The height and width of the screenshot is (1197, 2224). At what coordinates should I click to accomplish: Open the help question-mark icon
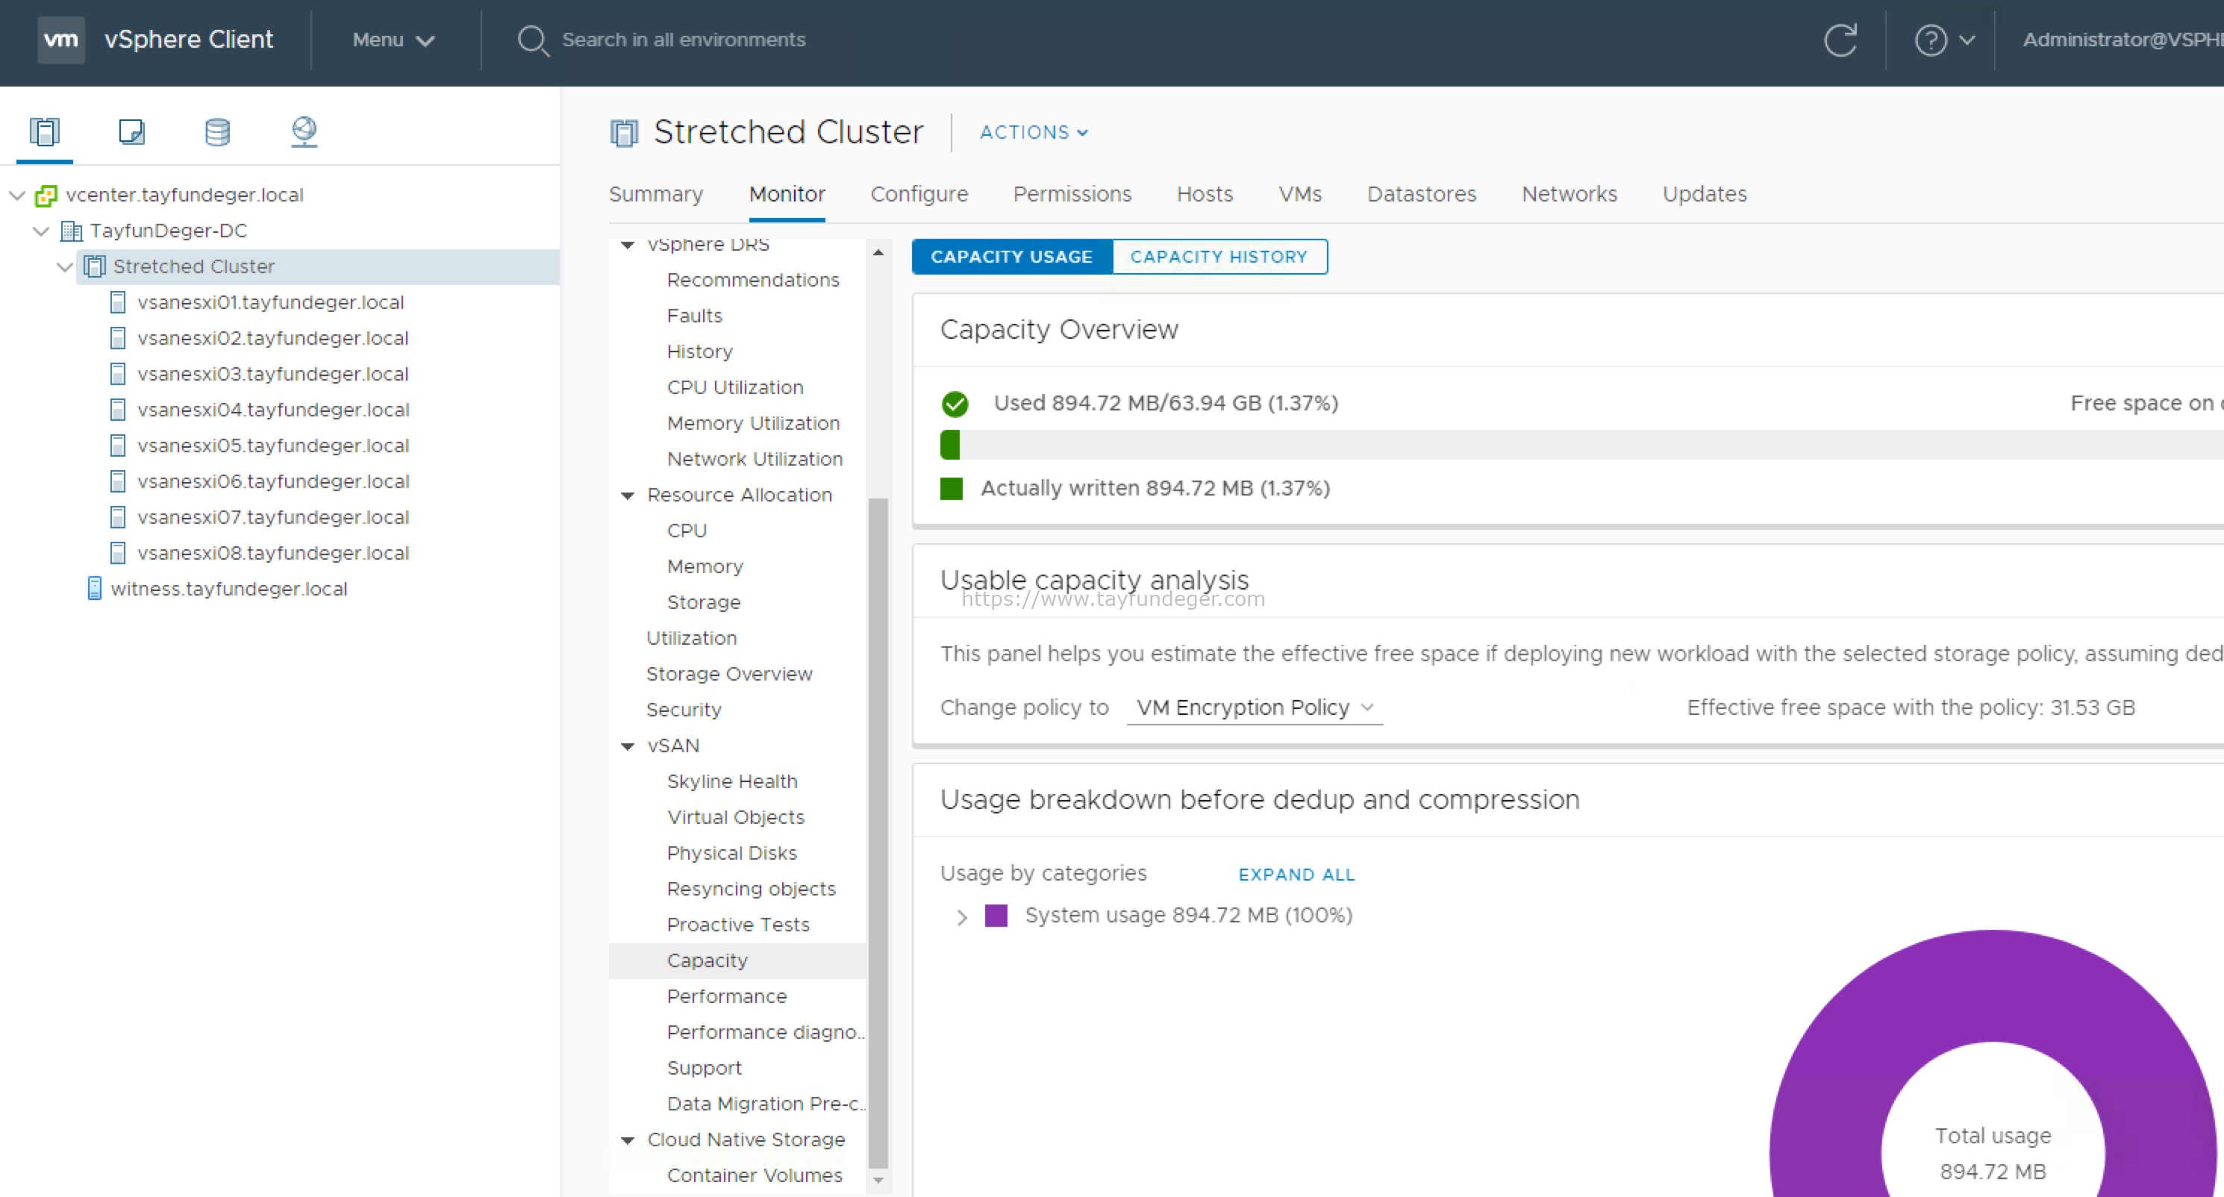[1931, 40]
